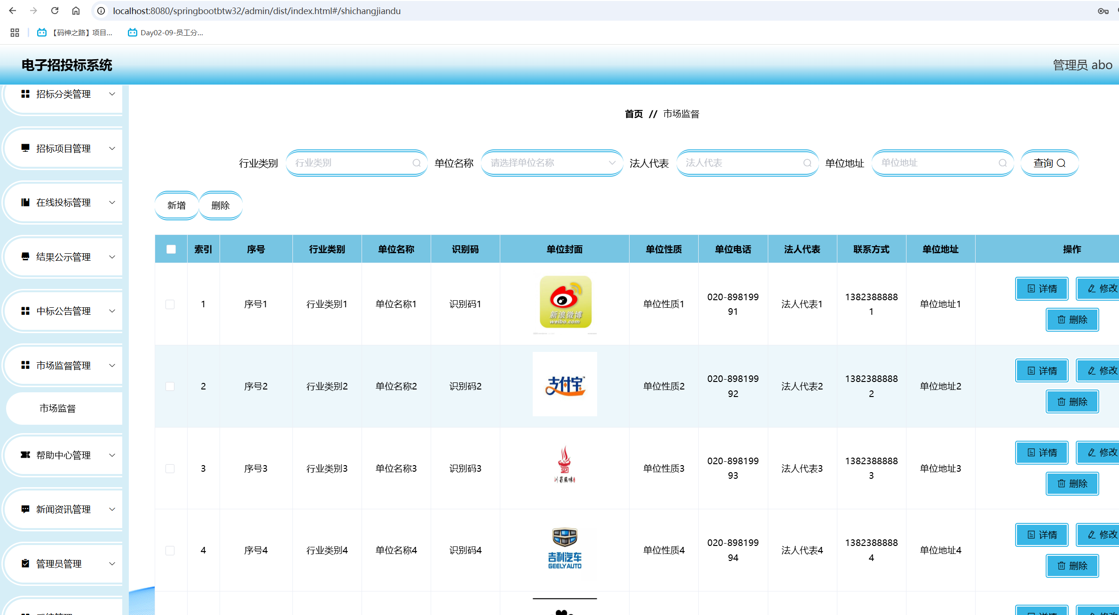Expand 中标公告管理 menu chevron

tap(112, 311)
